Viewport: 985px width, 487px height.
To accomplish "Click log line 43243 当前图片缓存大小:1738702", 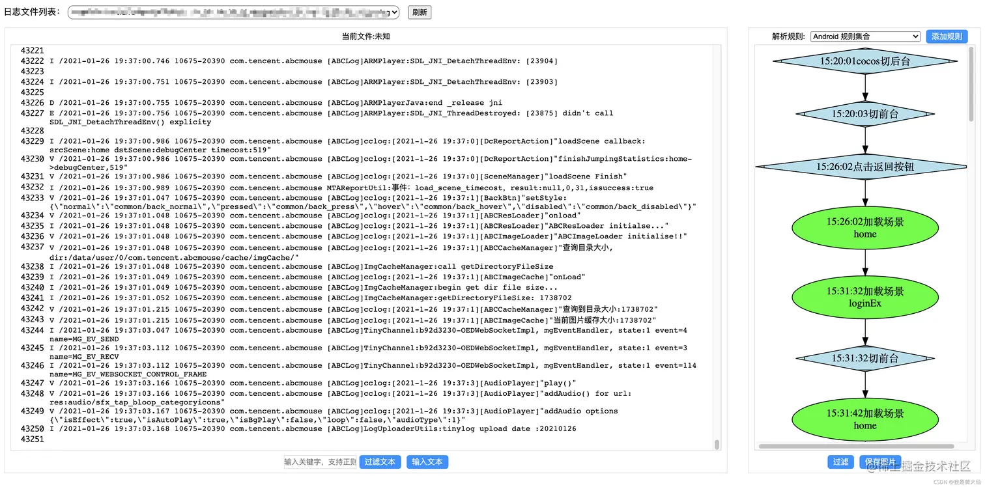I will 354,320.
